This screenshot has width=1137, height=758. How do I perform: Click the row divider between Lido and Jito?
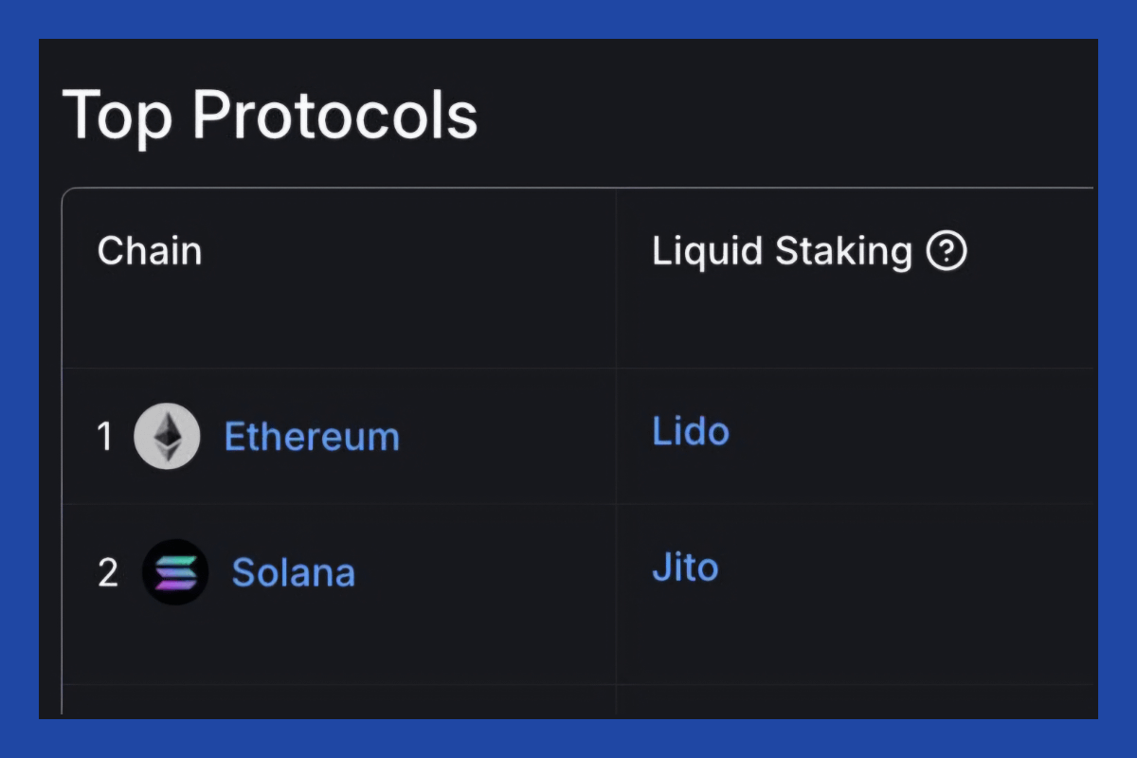853,504
